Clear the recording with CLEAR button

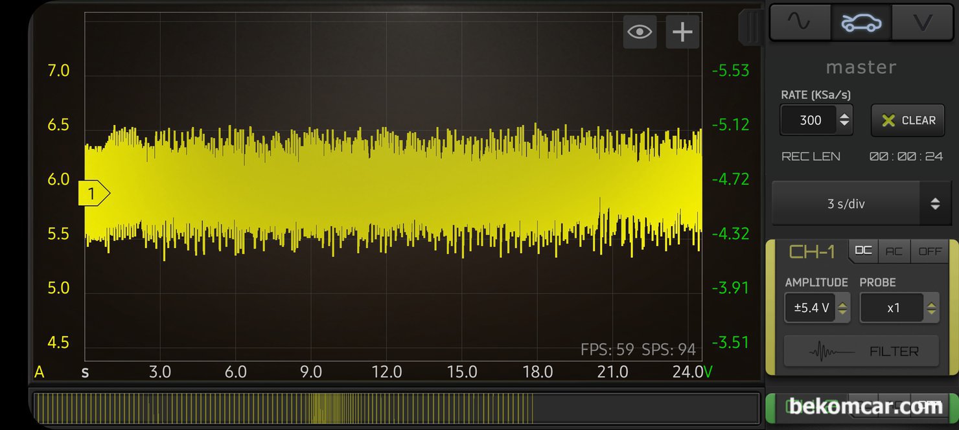908,120
